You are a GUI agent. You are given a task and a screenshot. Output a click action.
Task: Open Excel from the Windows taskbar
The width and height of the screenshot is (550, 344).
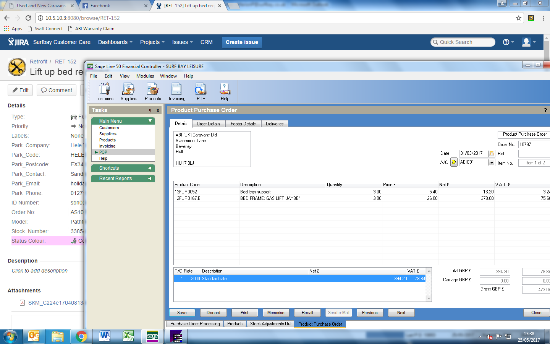128,336
